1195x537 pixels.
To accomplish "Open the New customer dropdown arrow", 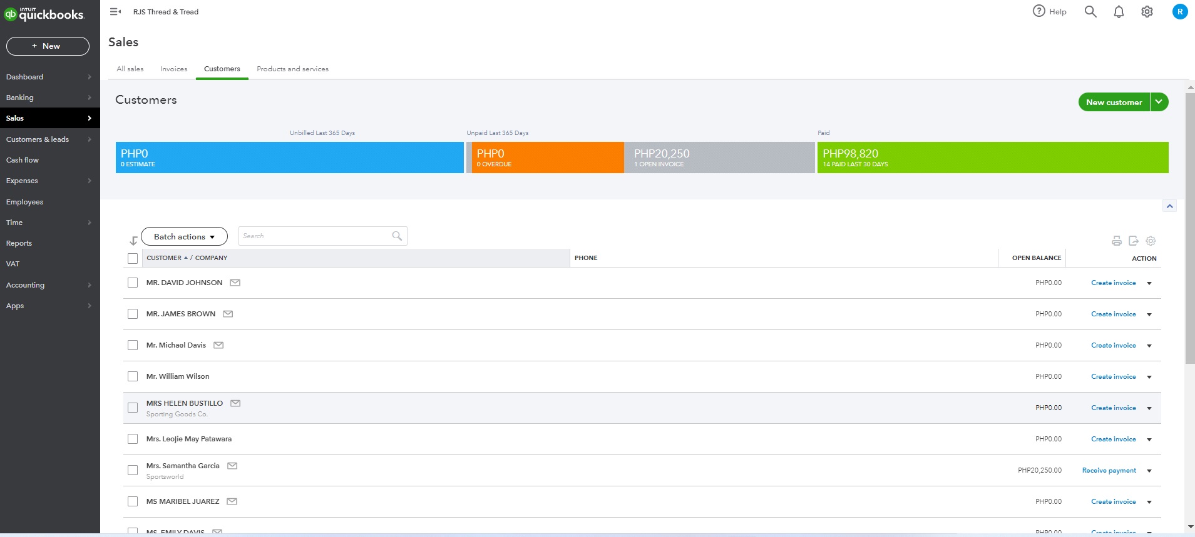I will (x=1159, y=102).
